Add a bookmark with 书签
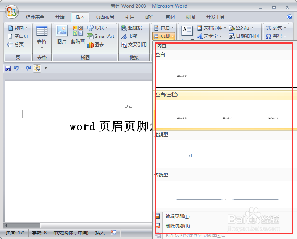 pos(129,36)
